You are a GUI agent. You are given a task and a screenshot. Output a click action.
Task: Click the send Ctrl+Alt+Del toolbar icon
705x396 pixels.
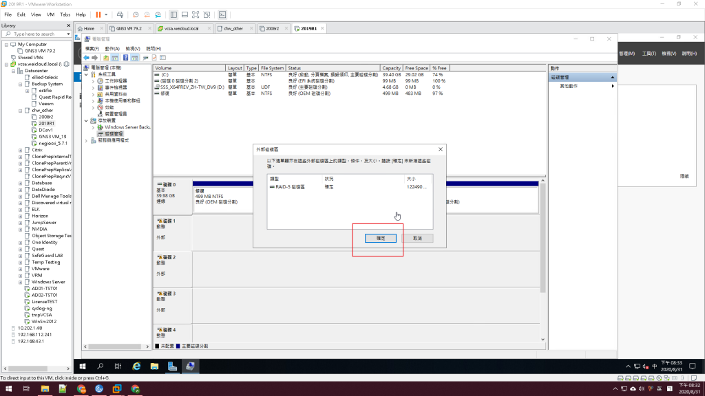click(120, 15)
